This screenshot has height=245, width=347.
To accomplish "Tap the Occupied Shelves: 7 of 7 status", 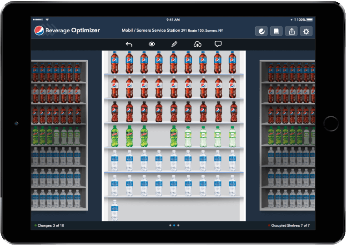I will 291,225.
